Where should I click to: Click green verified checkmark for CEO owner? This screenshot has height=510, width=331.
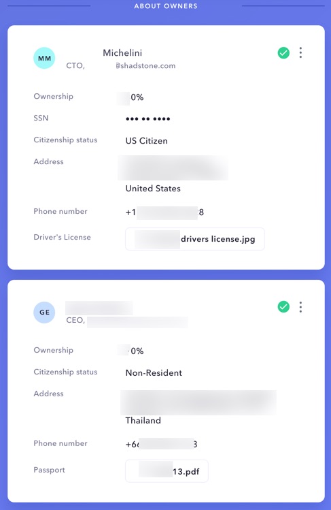point(283,306)
